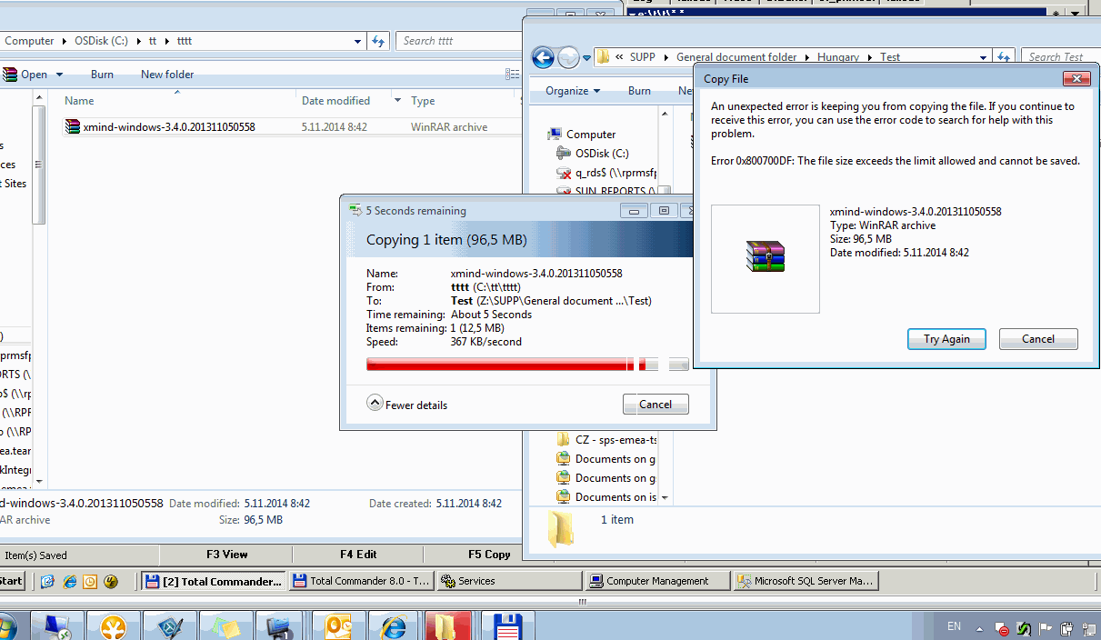
Task: Click the red folder taskbar icon
Action: tap(448, 626)
